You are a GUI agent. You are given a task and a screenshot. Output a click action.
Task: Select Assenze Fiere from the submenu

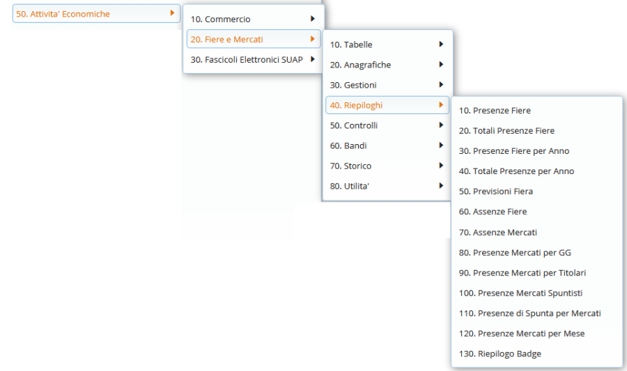(493, 212)
